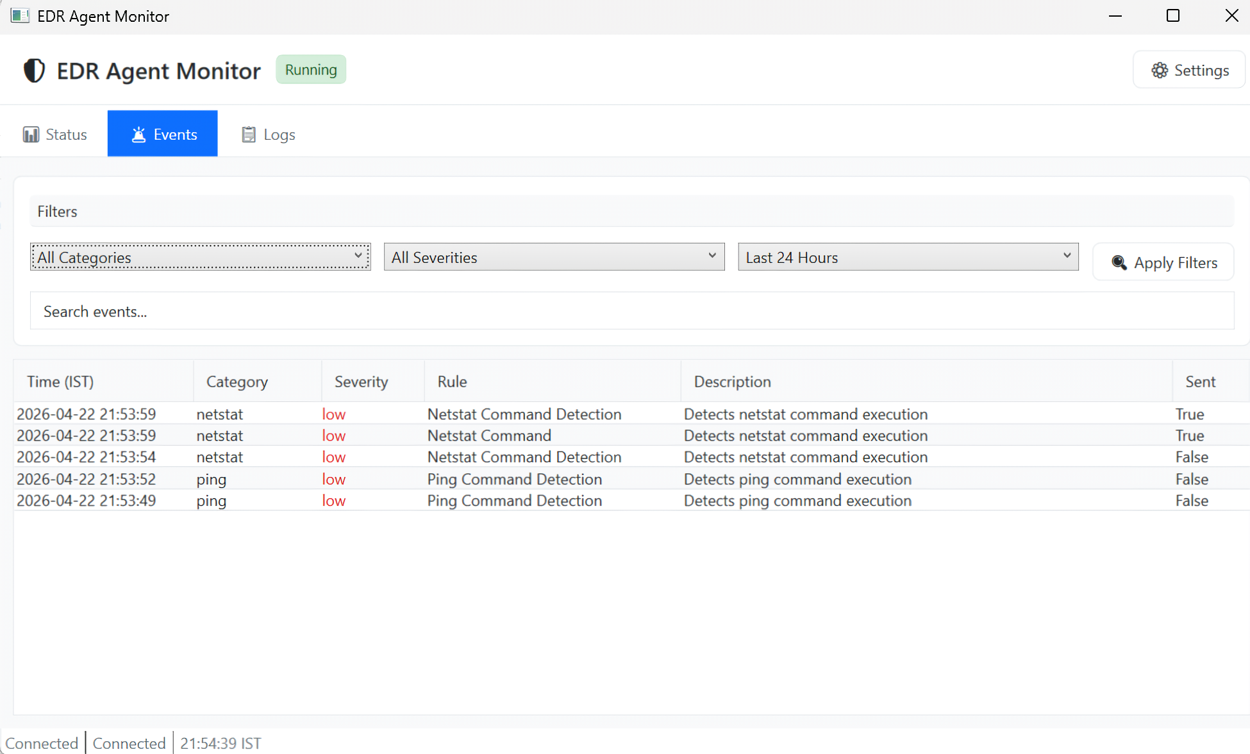Viewport: 1250px width, 754px height.
Task: Open the Settings button
Action: click(1189, 70)
